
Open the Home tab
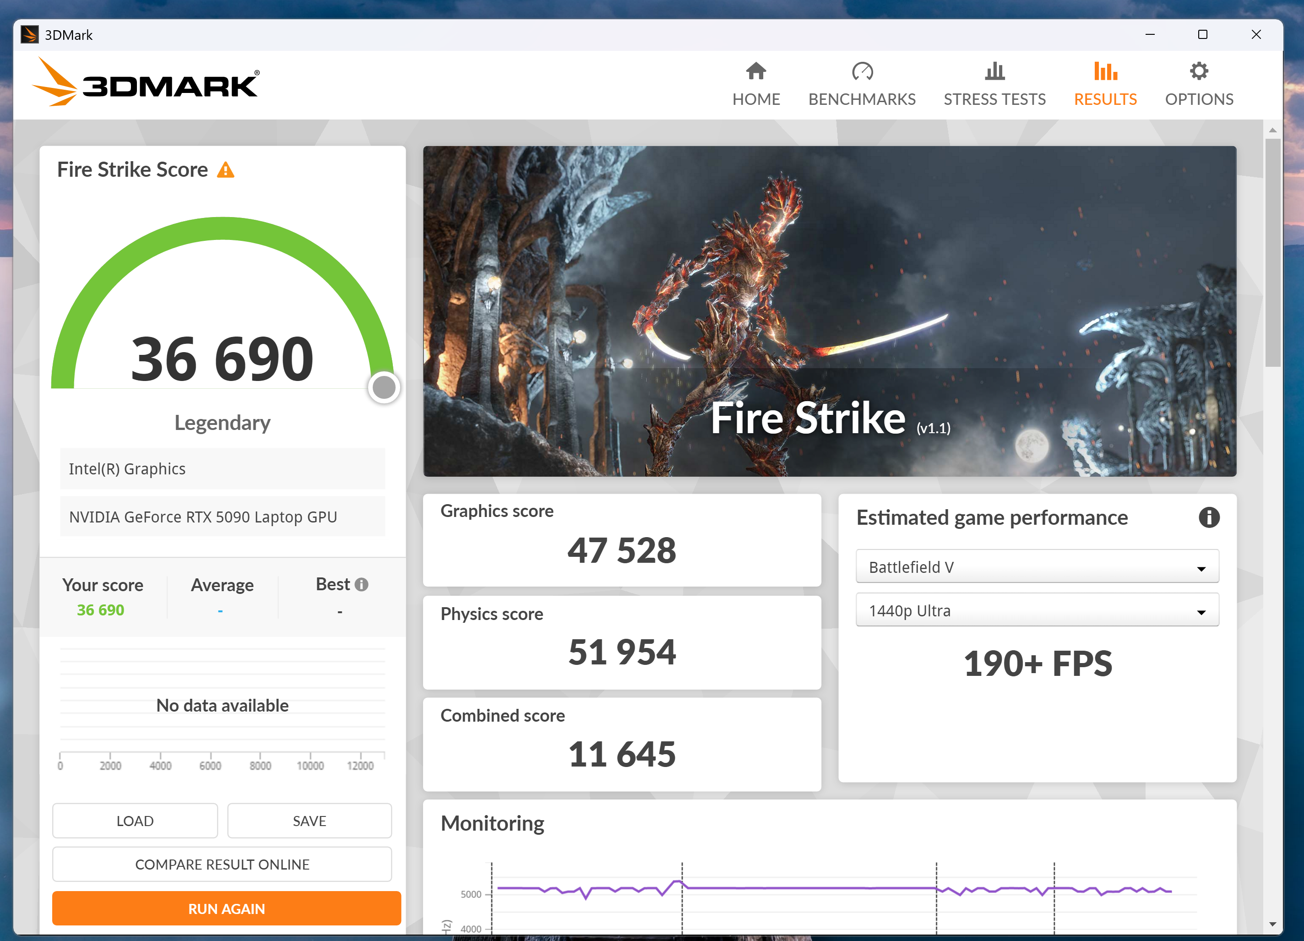756,85
